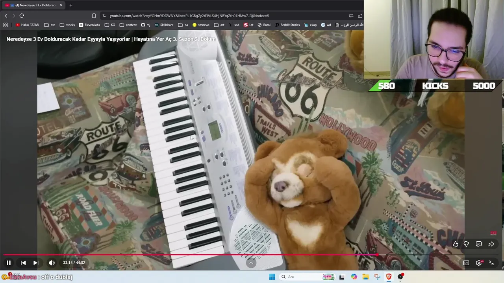Open YouTube player settings gear
The width and height of the screenshot is (504, 283).
click(479, 263)
